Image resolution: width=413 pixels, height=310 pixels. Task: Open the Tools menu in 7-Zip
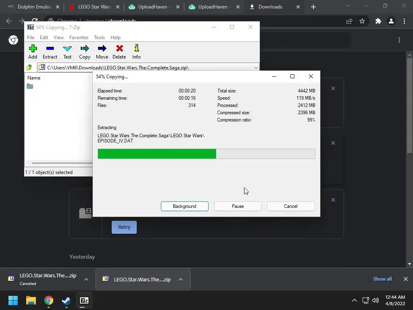tap(99, 38)
